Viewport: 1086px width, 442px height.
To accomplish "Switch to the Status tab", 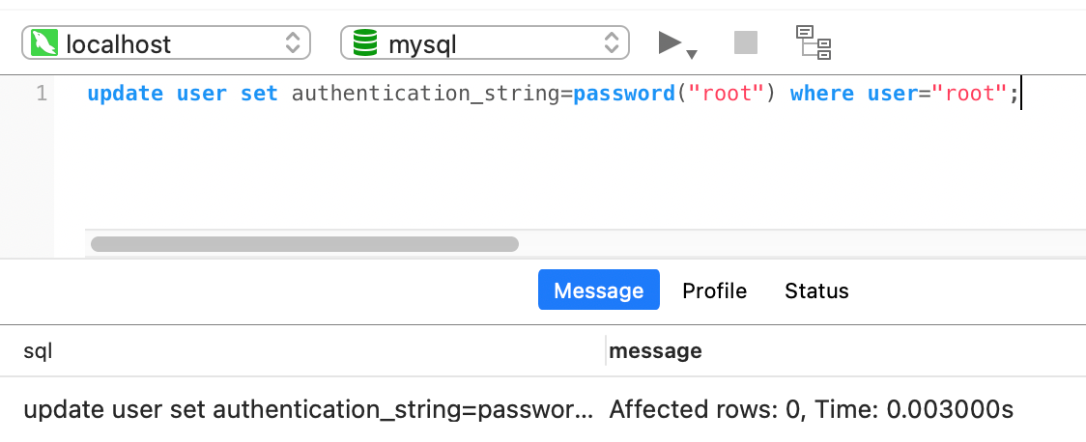I will coord(816,290).
